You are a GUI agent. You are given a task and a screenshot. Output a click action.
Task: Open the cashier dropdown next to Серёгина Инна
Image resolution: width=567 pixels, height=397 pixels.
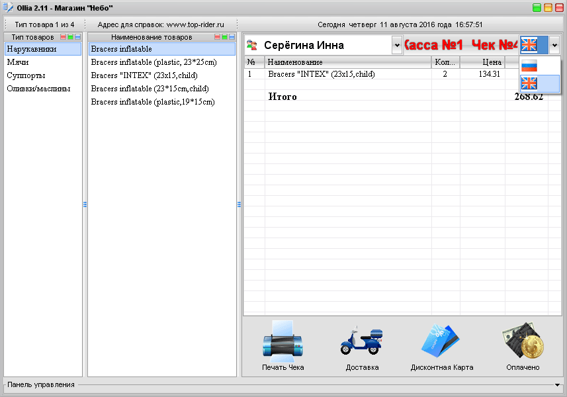pos(397,46)
